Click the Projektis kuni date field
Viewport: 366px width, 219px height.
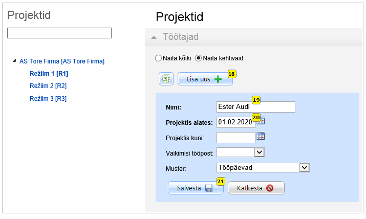pyautogui.click(x=235, y=137)
